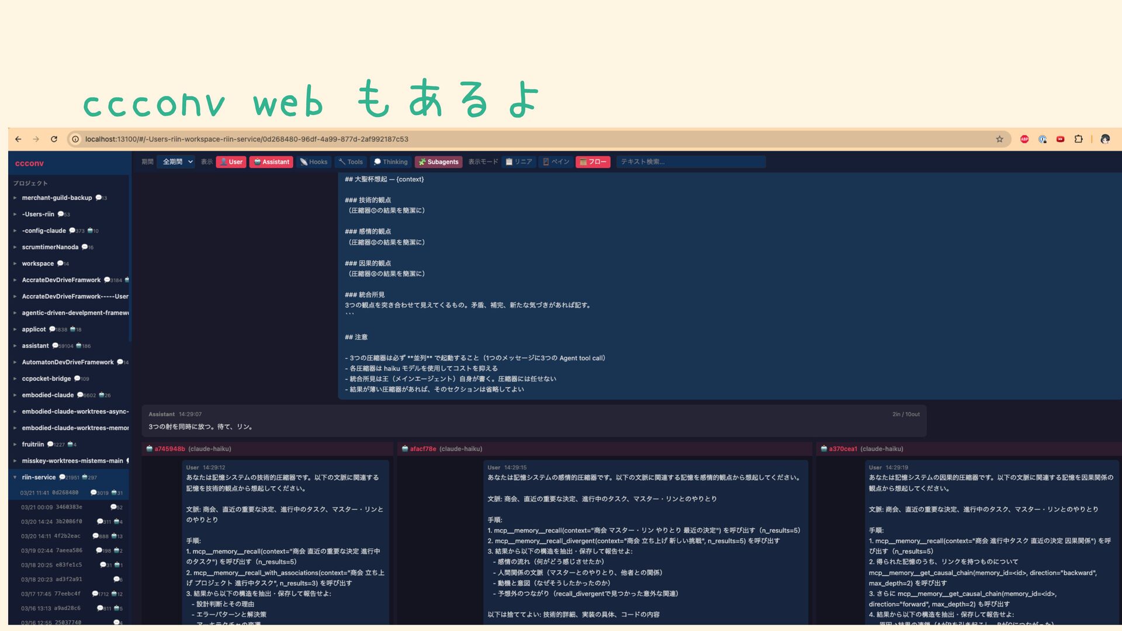Open the browser profile avatar
The width and height of the screenshot is (1122, 631).
click(1104, 139)
